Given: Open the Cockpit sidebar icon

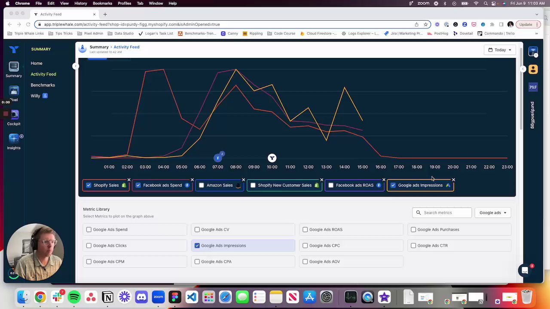Looking at the screenshot, I should point(14,115).
